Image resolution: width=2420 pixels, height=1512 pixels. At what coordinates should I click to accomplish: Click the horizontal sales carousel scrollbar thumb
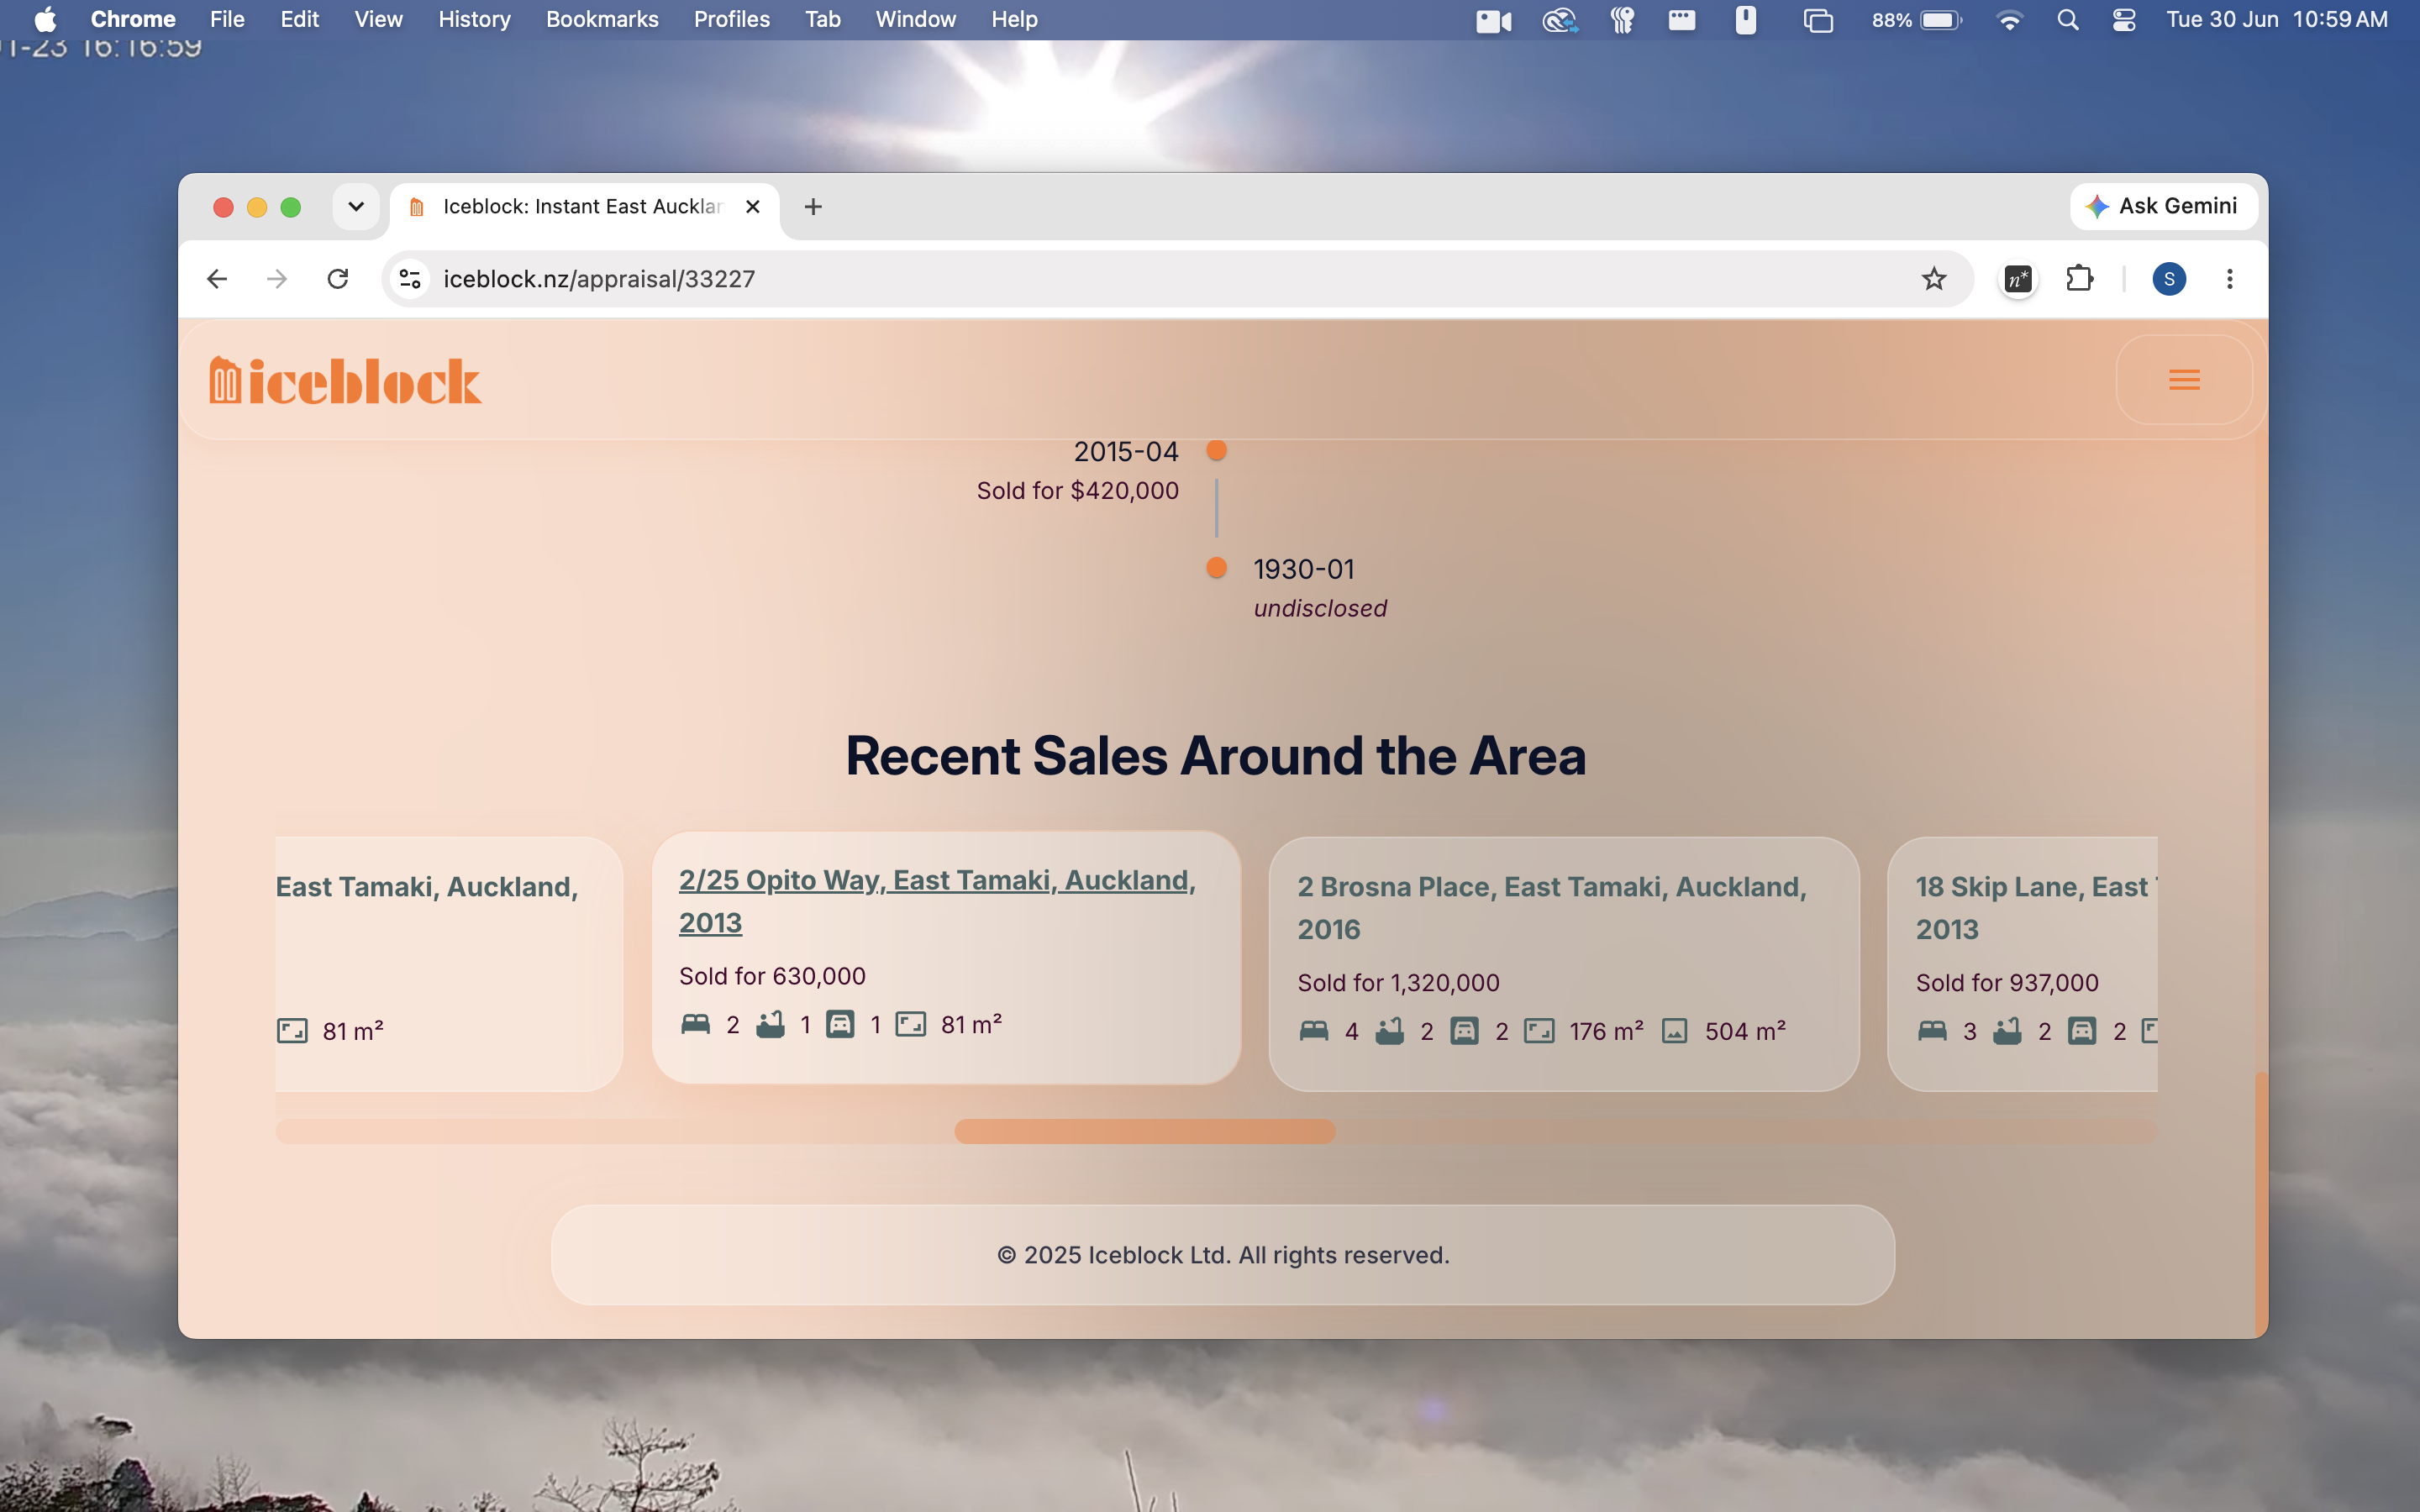(1145, 1131)
